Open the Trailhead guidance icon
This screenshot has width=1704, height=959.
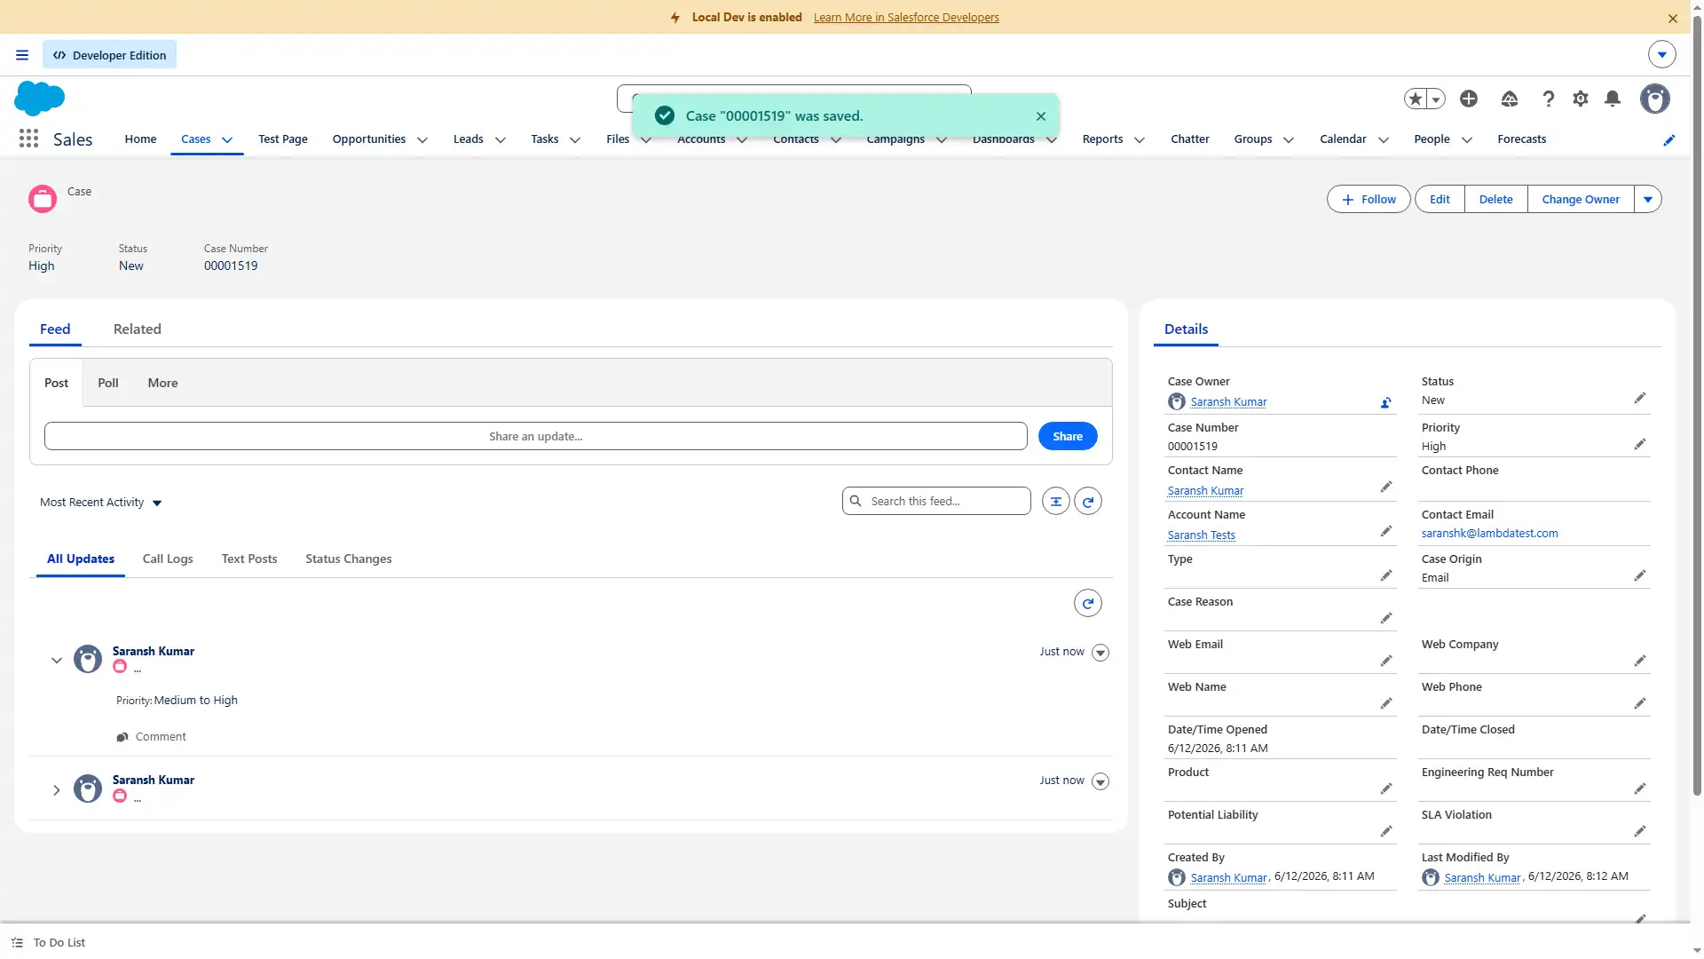coord(1510,99)
